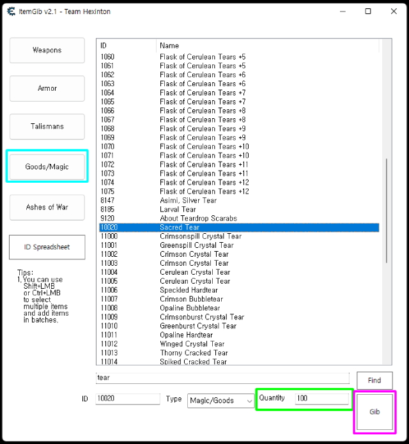Close the ItemGib window
The height and width of the screenshot is (444, 409).
pyautogui.click(x=394, y=11)
